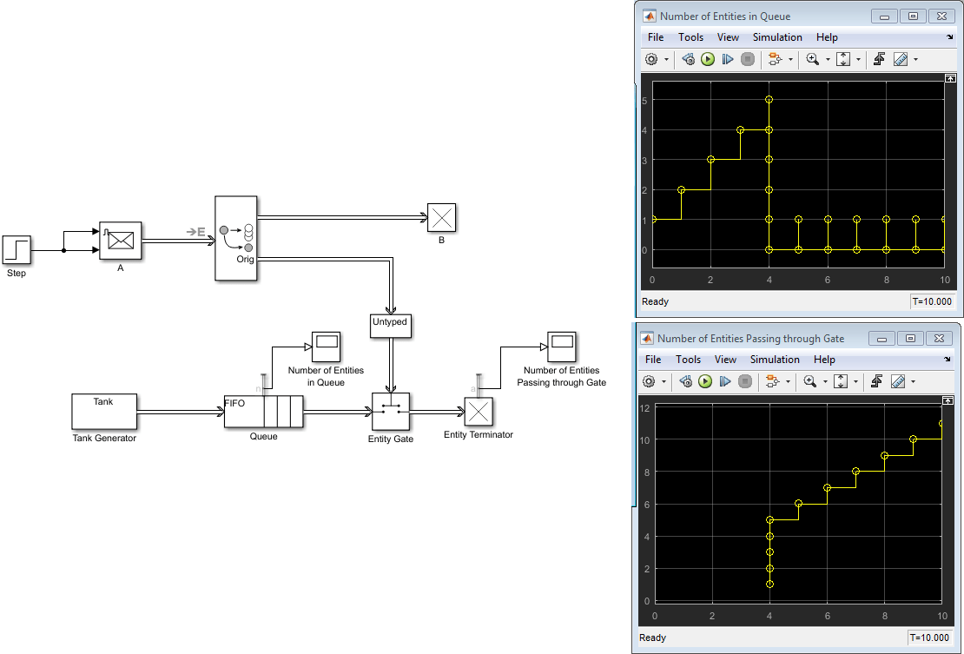Open Triggers tool in Gate scope toolbar
Image resolution: width=964 pixels, height=654 pixels.
click(x=876, y=381)
